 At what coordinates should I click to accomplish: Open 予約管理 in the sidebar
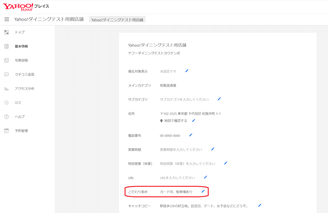point(21,131)
